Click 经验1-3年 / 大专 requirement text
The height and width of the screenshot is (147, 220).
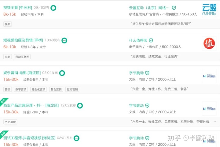tap(33, 47)
